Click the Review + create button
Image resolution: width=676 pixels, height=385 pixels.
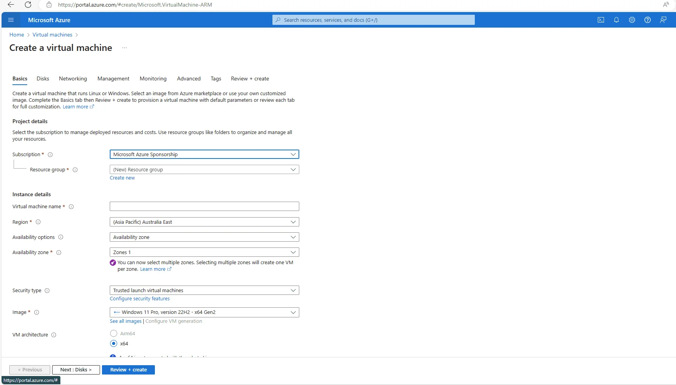(128, 370)
